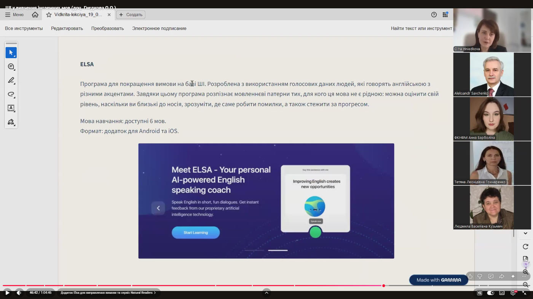
Task: Select the text box tool
Action: pyautogui.click(x=11, y=108)
